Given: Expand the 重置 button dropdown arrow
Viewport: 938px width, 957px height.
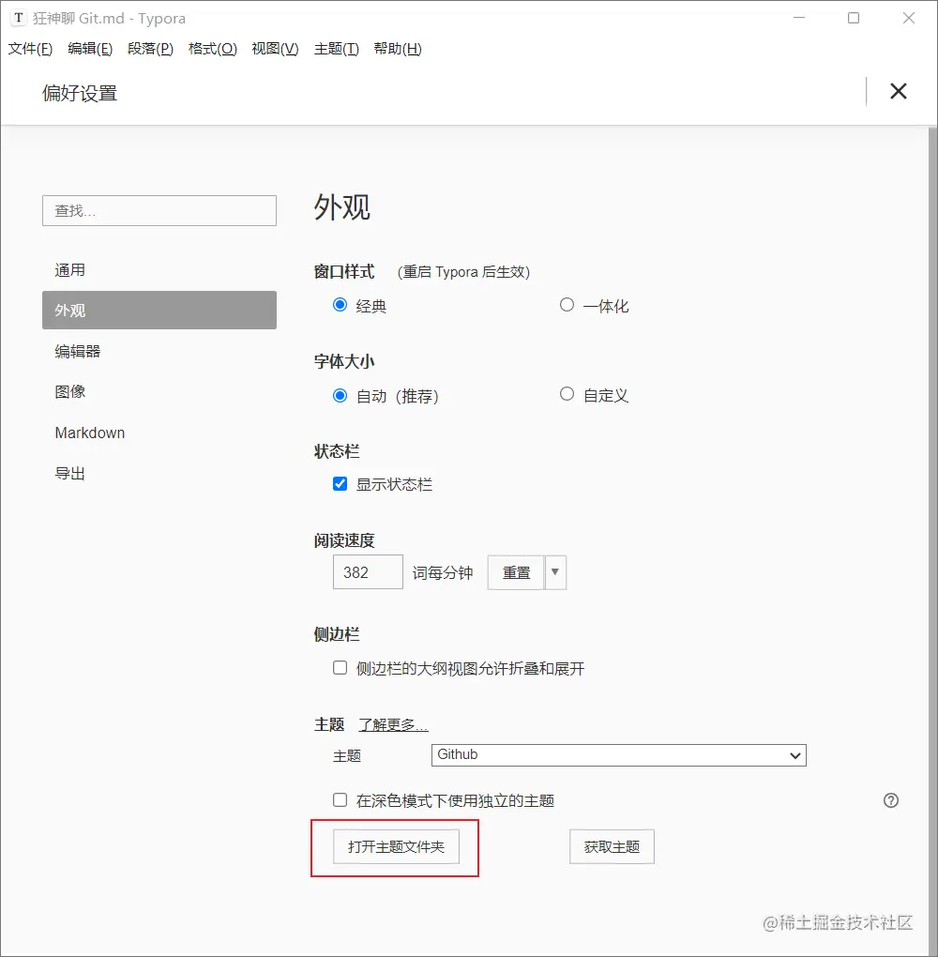Looking at the screenshot, I should click(x=554, y=572).
